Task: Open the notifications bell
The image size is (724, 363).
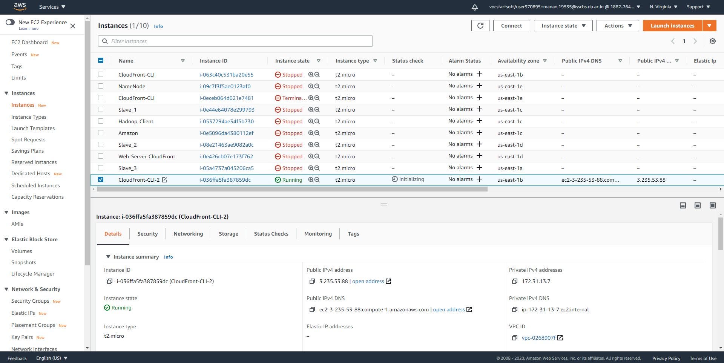Action: click(x=475, y=7)
